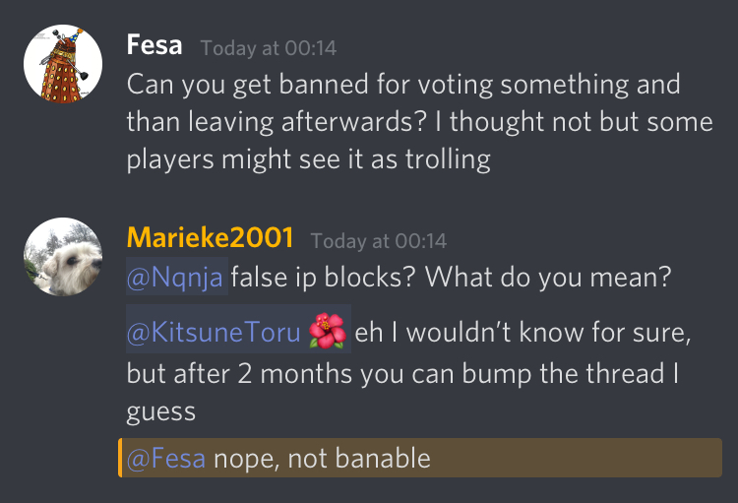
Task: Click the timestamp next to Marieke2001
Action: [379, 241]
